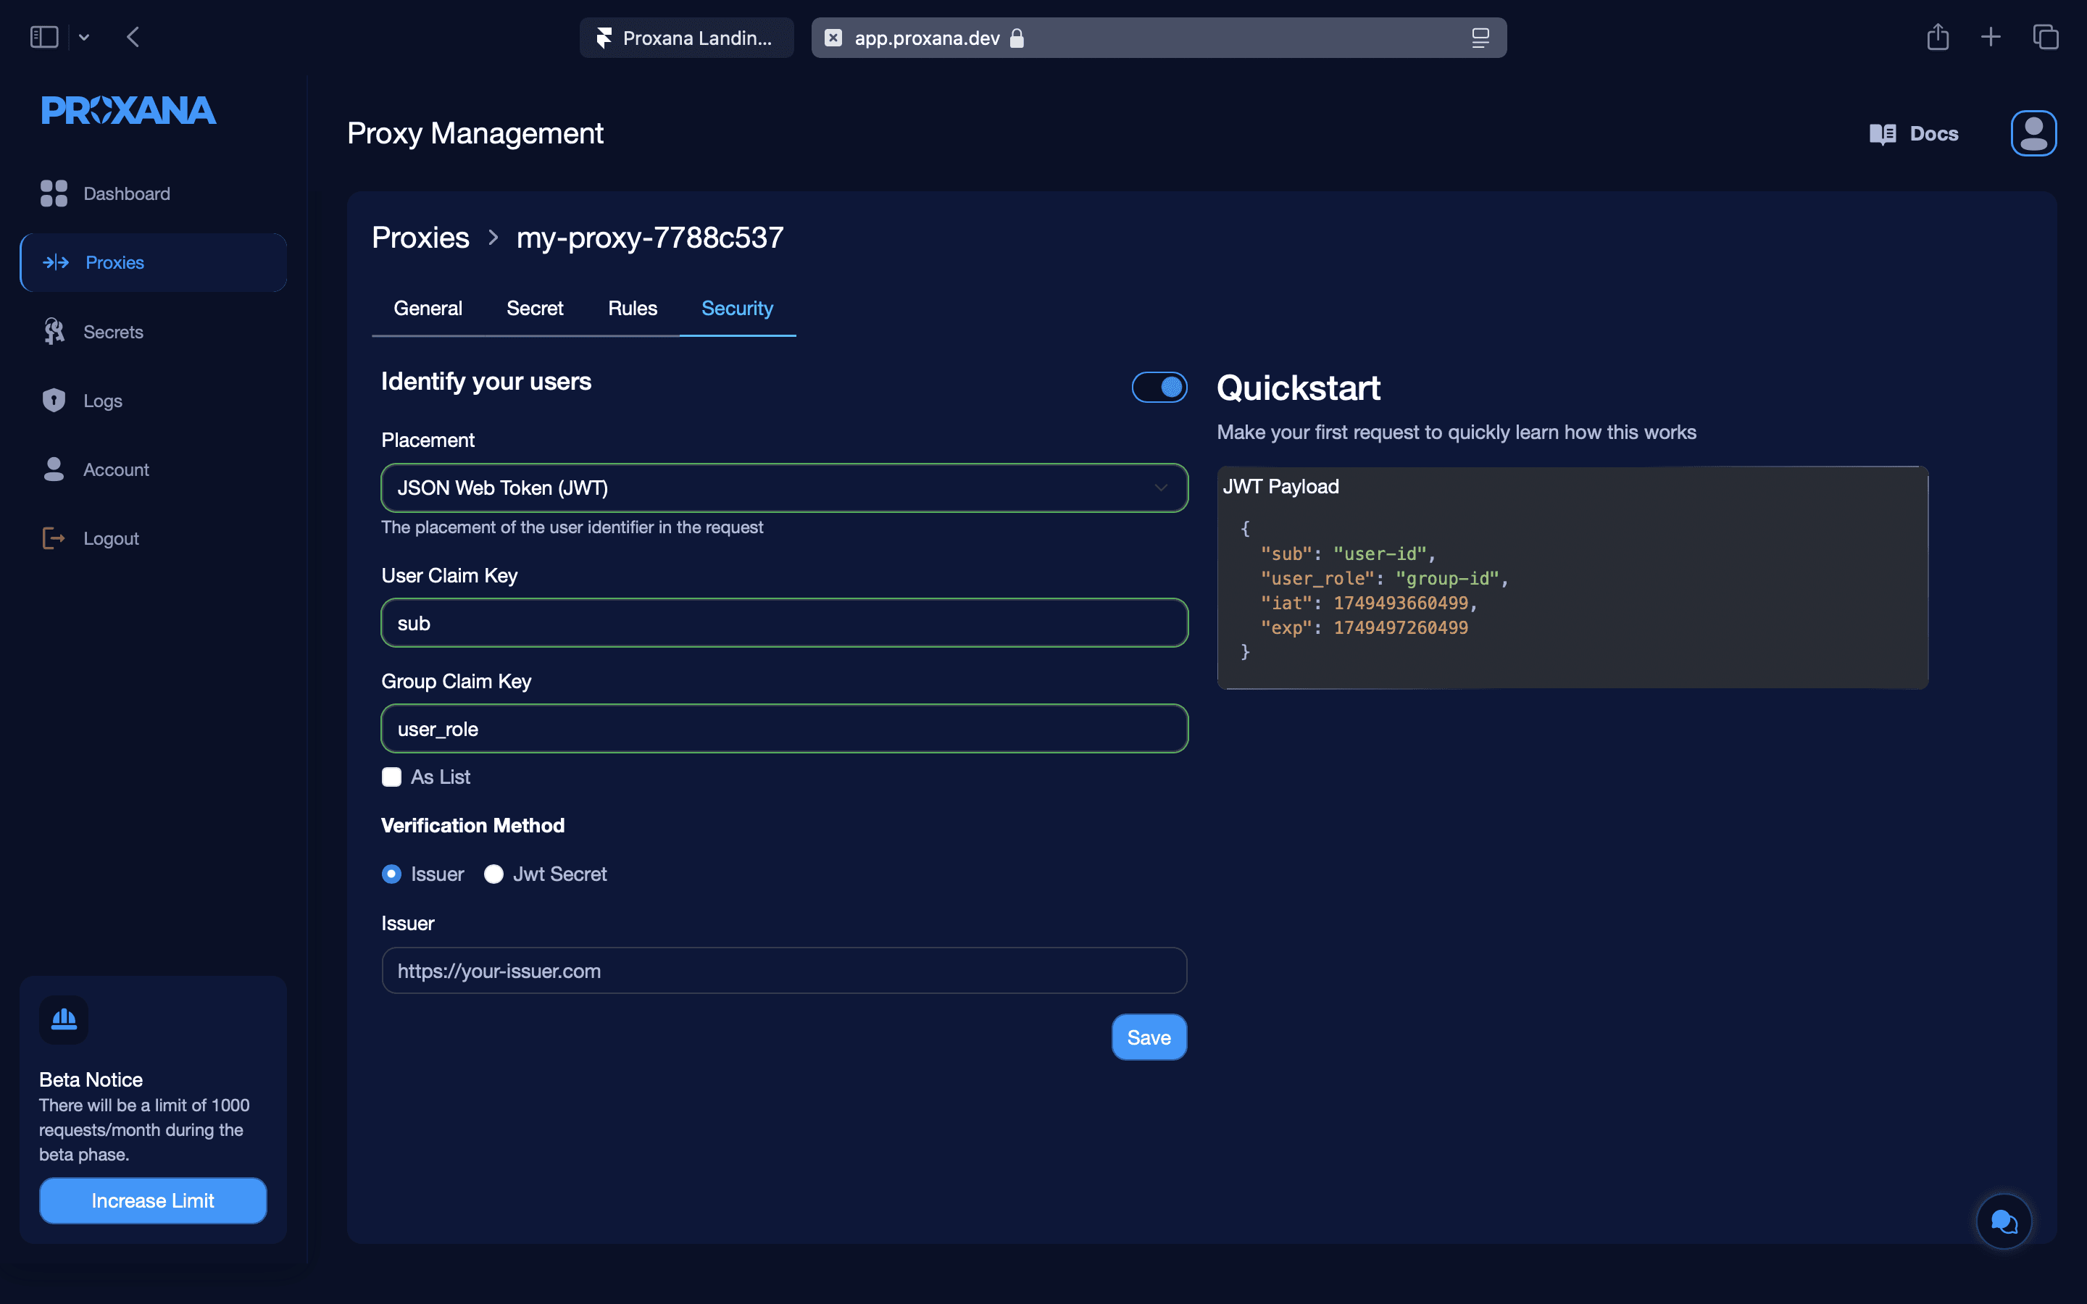
Task: Go back with the browser back arrow
Action: click(x=133, y=37)
